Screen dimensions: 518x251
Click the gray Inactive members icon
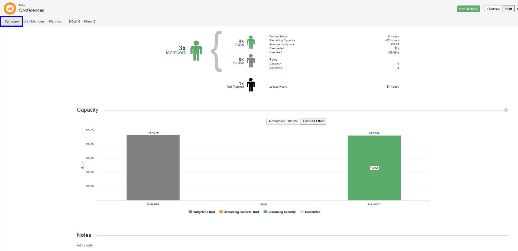[251, 61]
